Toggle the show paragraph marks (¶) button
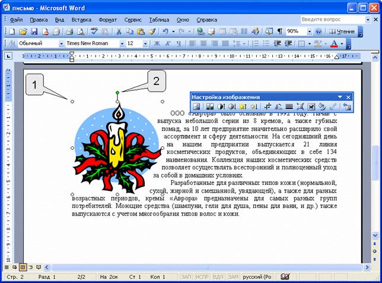The image size is (382, 283). click(x=279, y=31)
